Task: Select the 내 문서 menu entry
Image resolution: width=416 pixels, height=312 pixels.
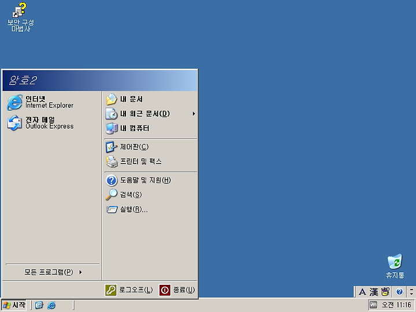Action: pos(151,99)
